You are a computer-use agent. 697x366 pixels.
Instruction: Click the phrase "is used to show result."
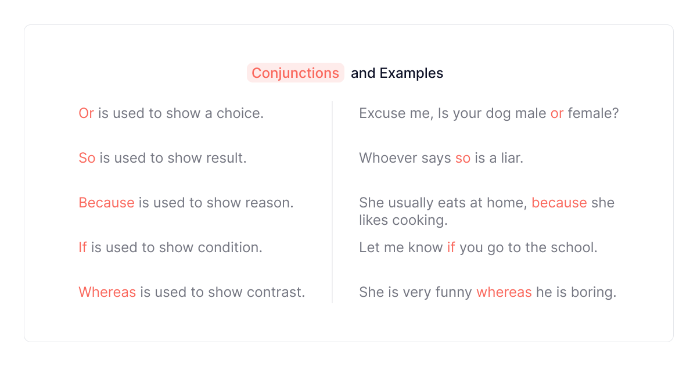point(173,158)
